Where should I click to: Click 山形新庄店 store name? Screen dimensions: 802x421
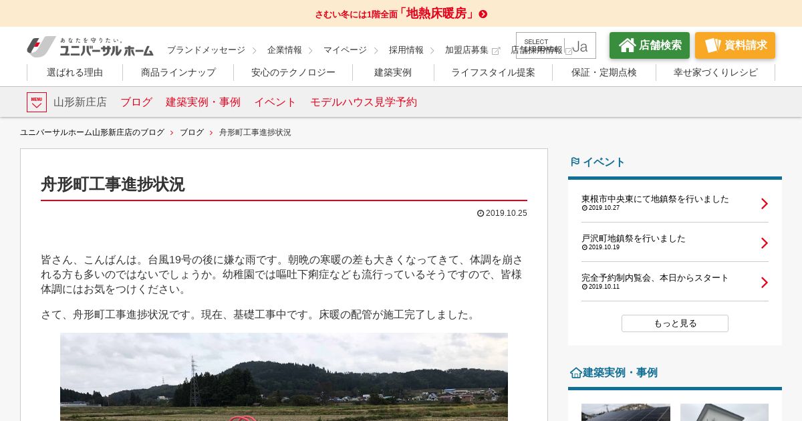[x=80, y=102]
